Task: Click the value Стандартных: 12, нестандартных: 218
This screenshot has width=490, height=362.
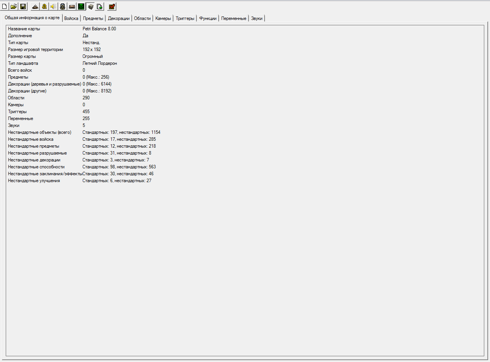Action: tap(119, 146)
